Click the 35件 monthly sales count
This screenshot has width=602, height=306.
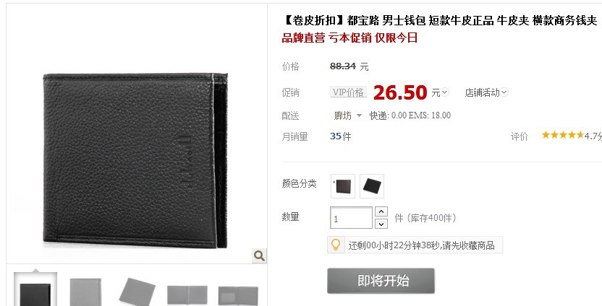[341, 136]
